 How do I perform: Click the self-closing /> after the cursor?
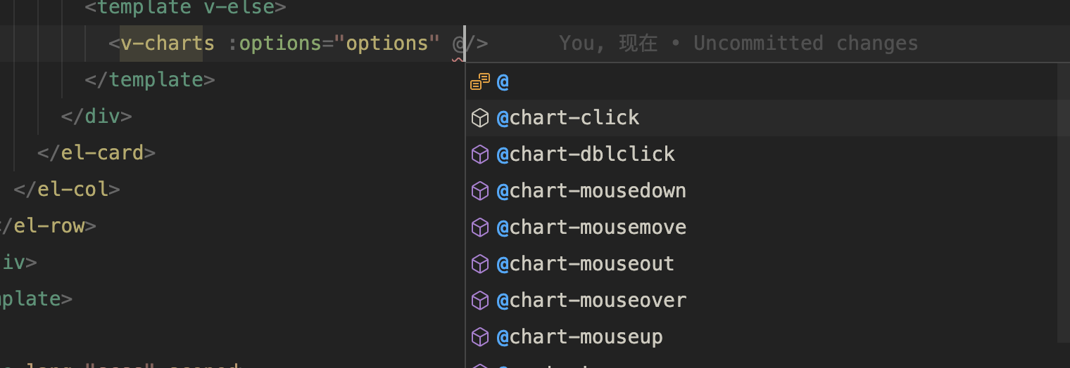(478, 44)
